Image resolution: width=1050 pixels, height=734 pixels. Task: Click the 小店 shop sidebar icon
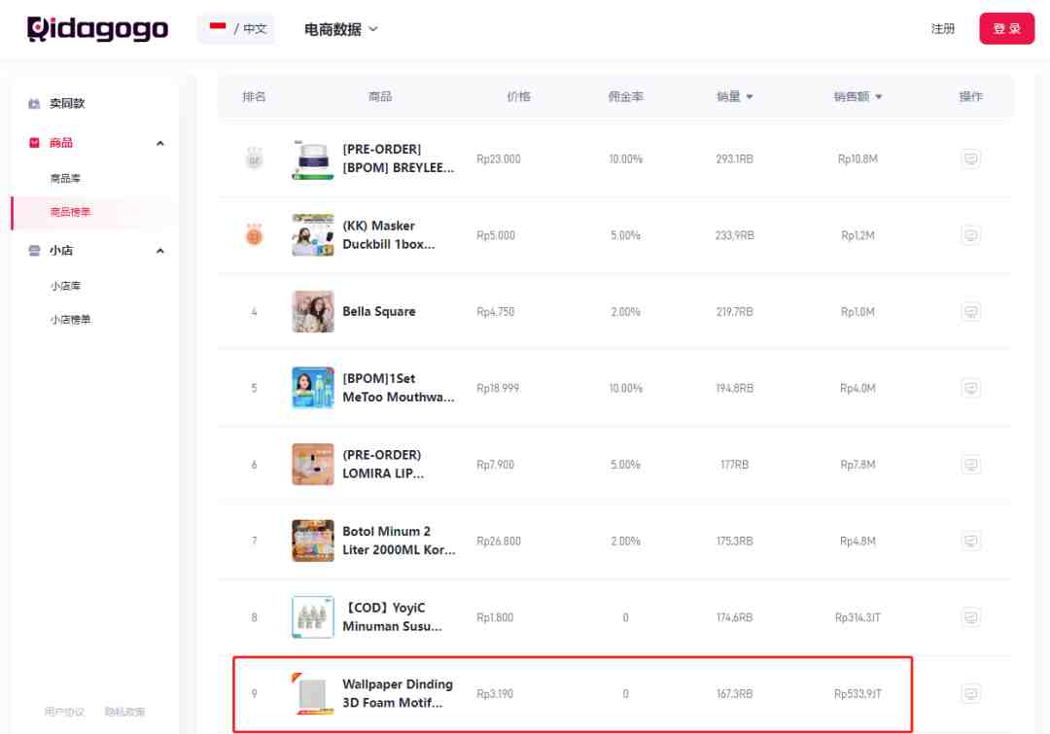[x=34, y=251]
